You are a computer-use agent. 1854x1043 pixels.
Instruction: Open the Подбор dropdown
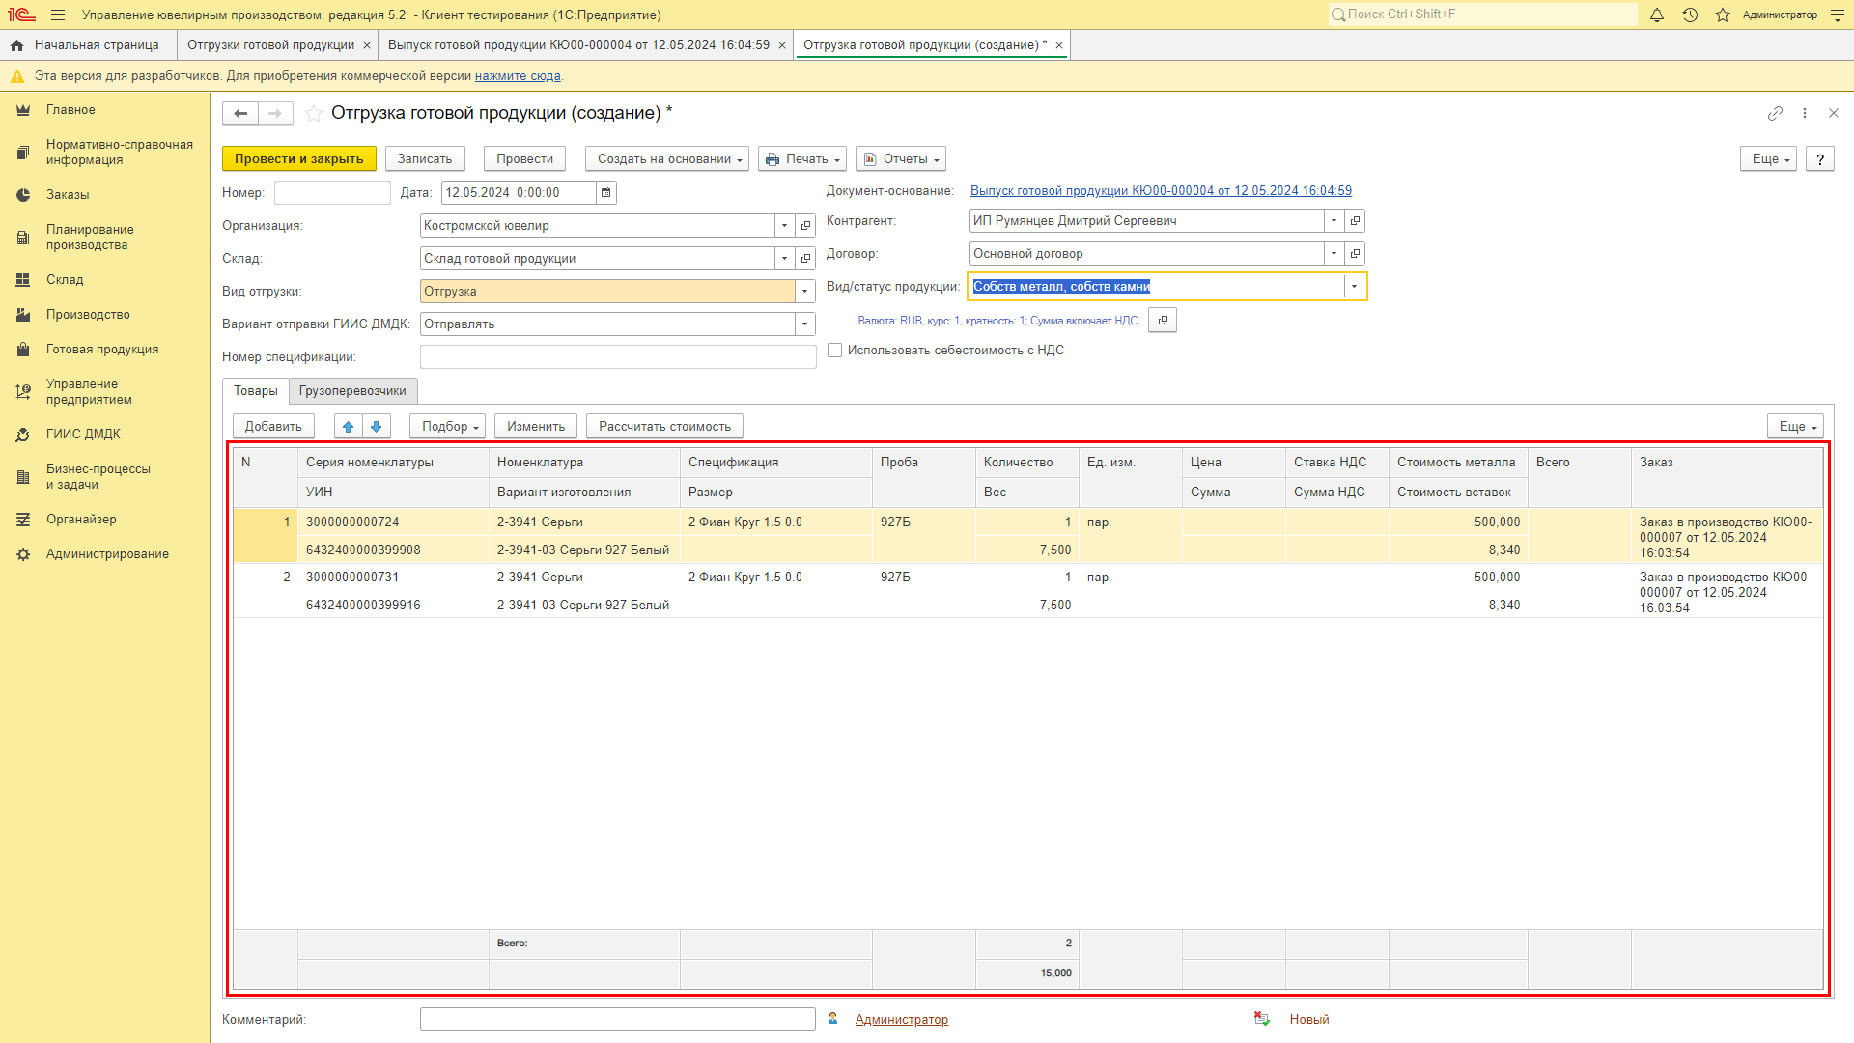448,427
